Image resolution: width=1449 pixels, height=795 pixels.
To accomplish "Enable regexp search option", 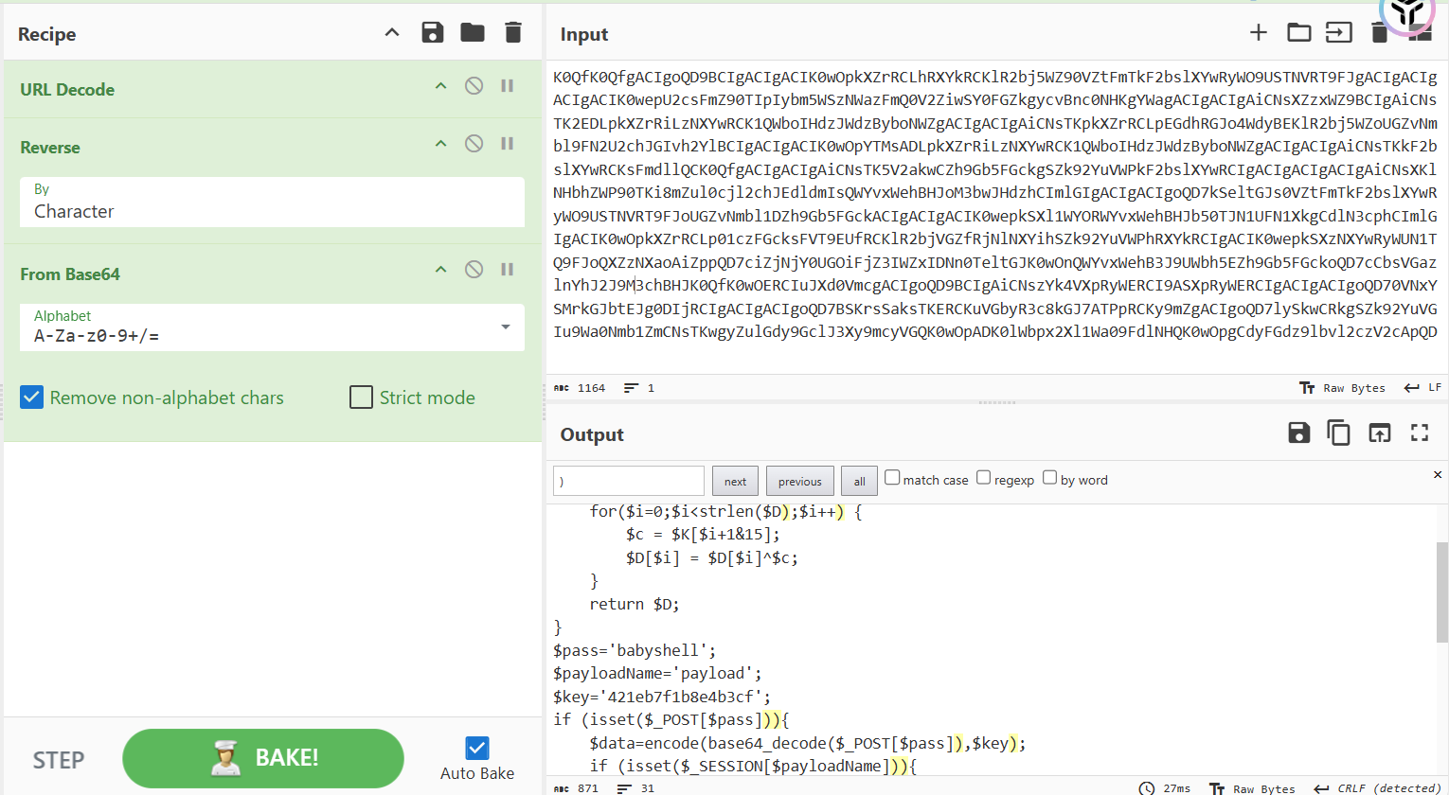I will (984, 477).
